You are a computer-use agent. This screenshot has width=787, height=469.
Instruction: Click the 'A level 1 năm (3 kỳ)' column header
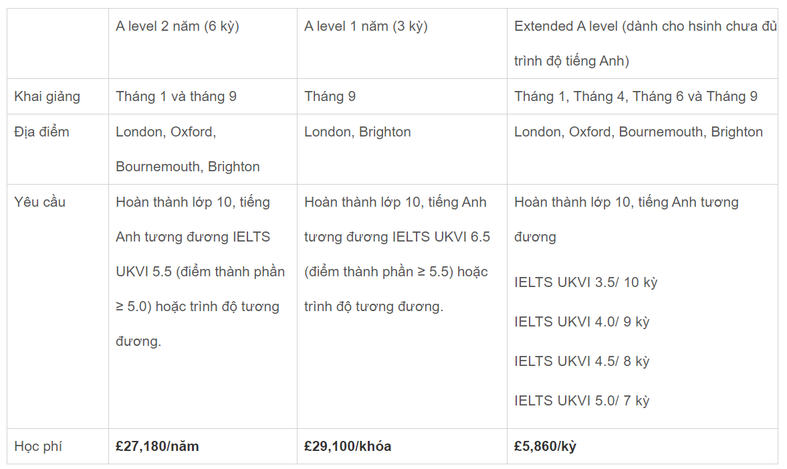pos(366,27)
